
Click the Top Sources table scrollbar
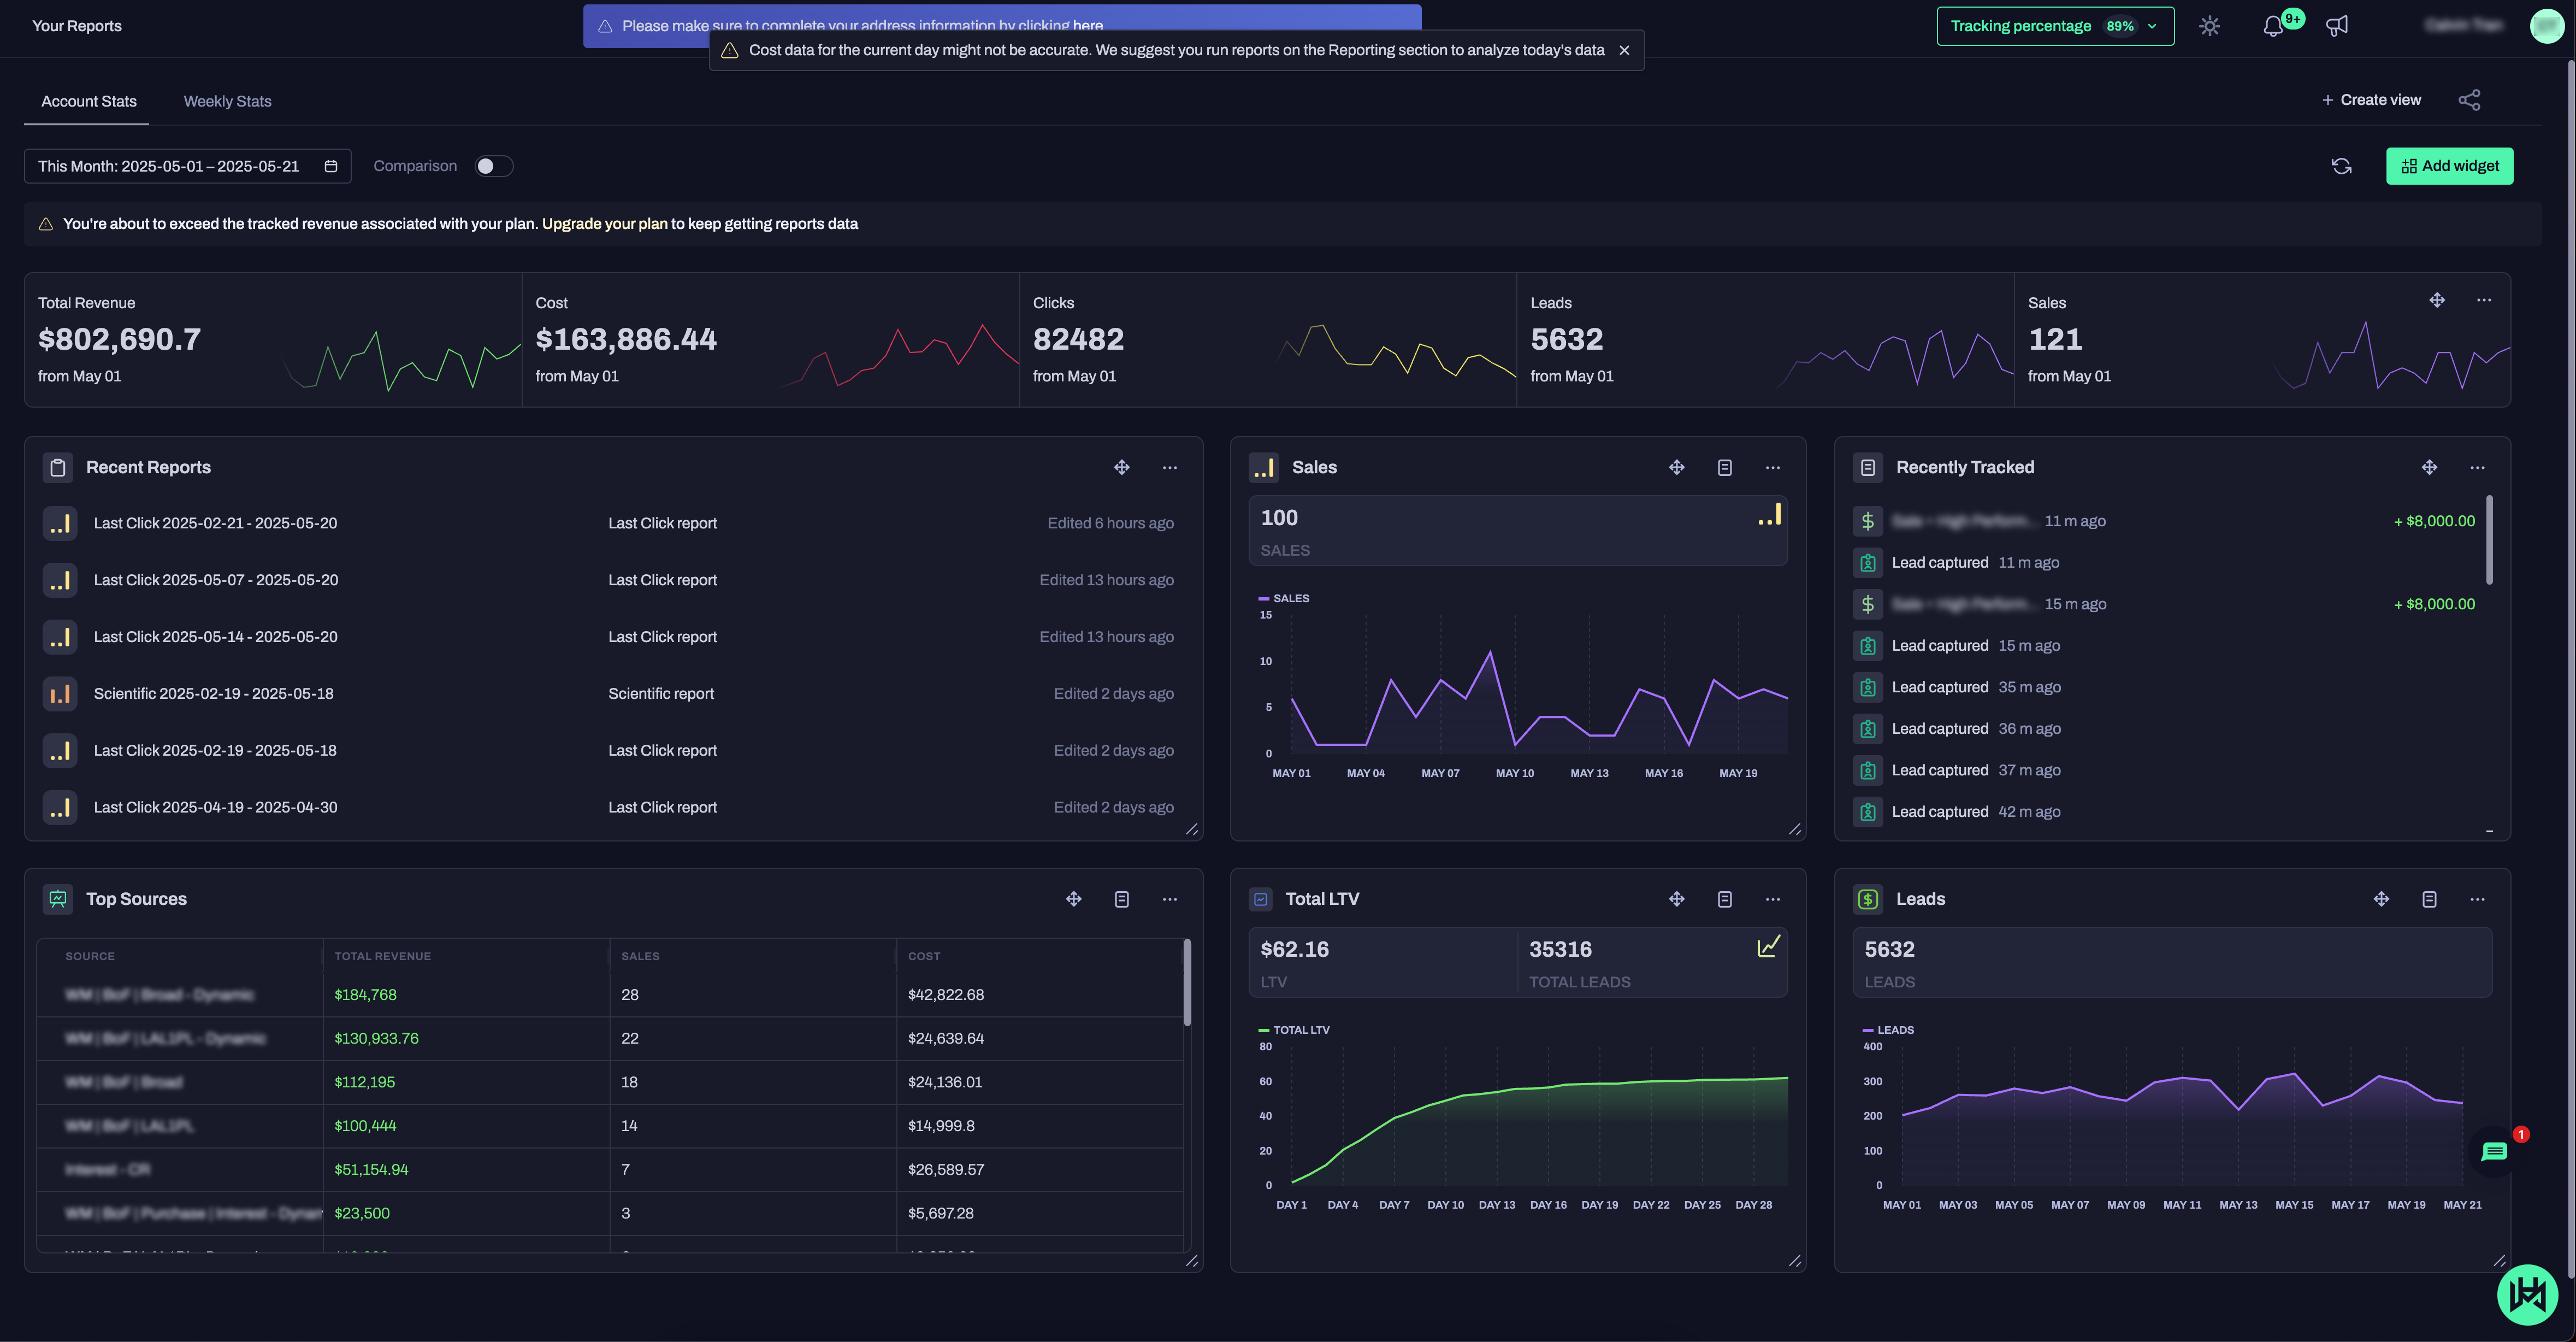pos(1187,983)
